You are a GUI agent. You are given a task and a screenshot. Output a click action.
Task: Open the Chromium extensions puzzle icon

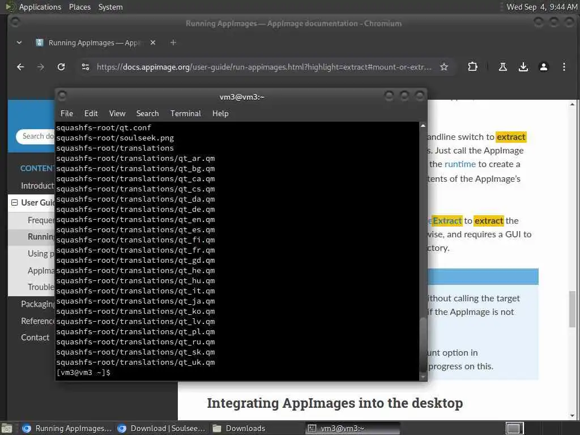point(472,67)
